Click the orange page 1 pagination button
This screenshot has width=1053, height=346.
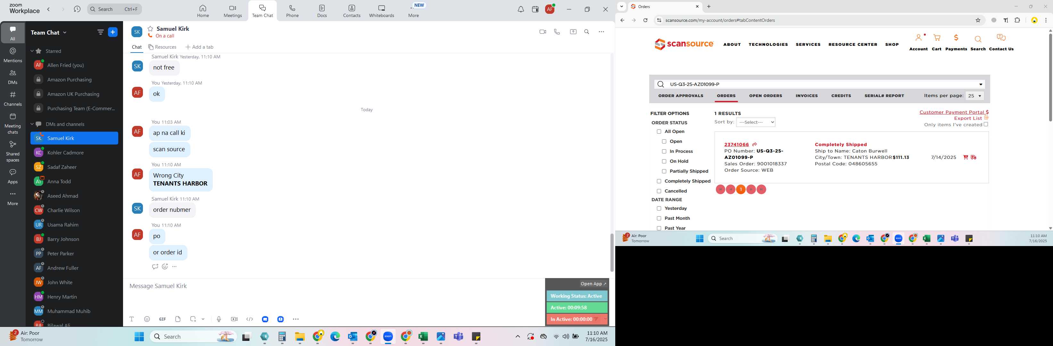741,190
